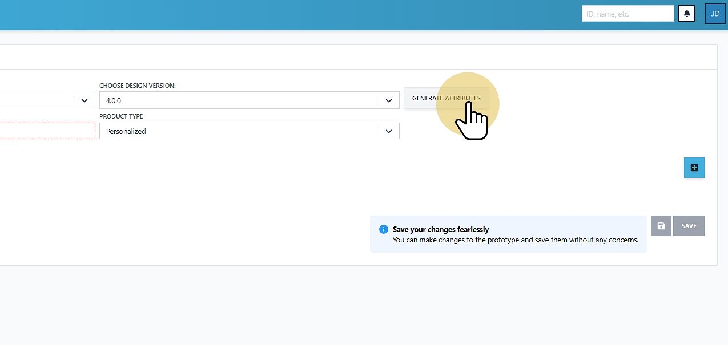Image resolution: width=728 pixels, height=345 pixels.
Task: Focus the red dashed-border input field
Action: (47, 131)
